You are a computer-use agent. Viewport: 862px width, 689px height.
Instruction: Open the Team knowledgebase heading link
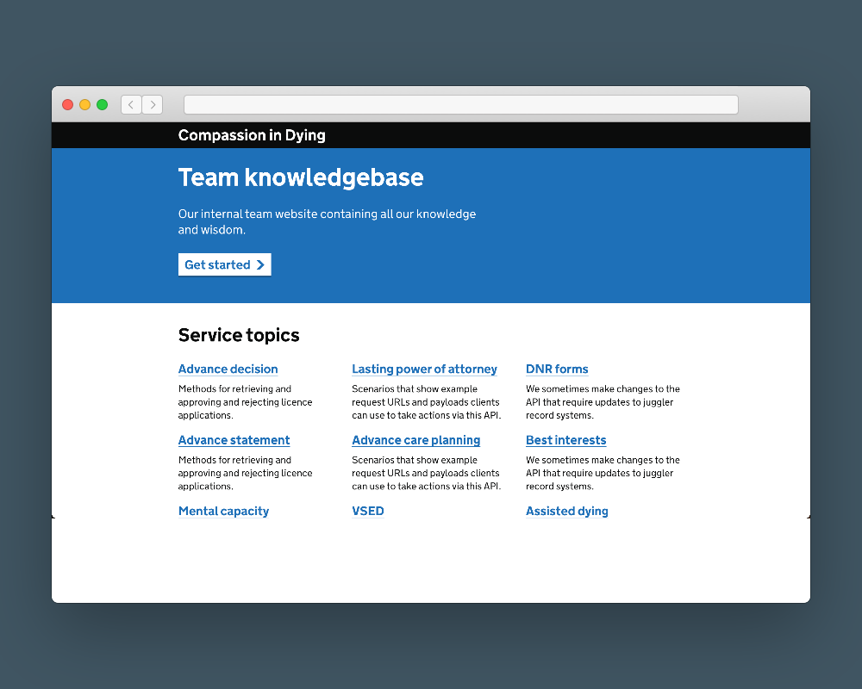[x=301, y=177]
